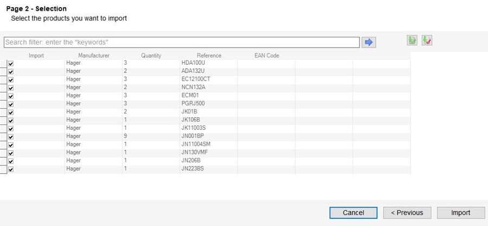The height and width of the screenshot is (226, 488).
Task: Click the blue arrow to apply search filter
Action: point(369,42)
